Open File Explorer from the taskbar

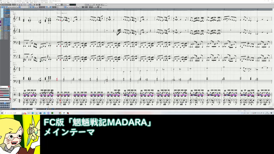pos(37,113)
